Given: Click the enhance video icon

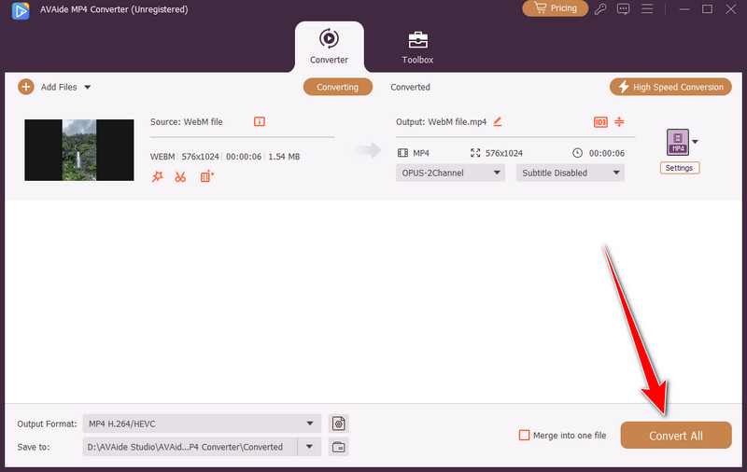Looking at the screenshot, I should [x=206, y=176].
